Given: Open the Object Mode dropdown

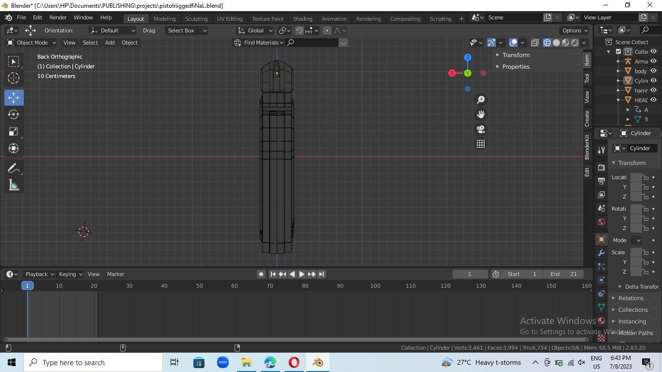Looking at the screenshot, I should coord(31,43).
